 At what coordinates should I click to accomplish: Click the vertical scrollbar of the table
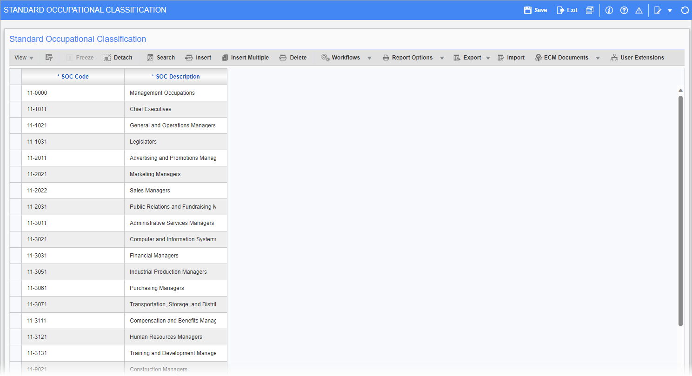680,209
